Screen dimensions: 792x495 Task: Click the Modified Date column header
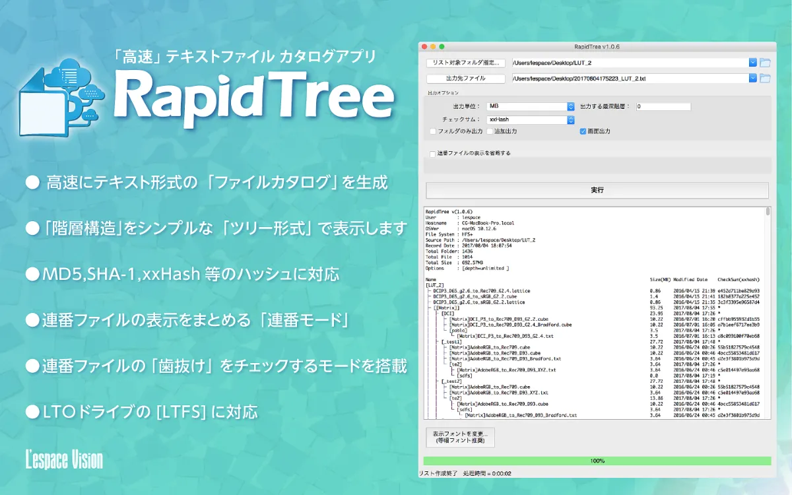tap(691, 280)
